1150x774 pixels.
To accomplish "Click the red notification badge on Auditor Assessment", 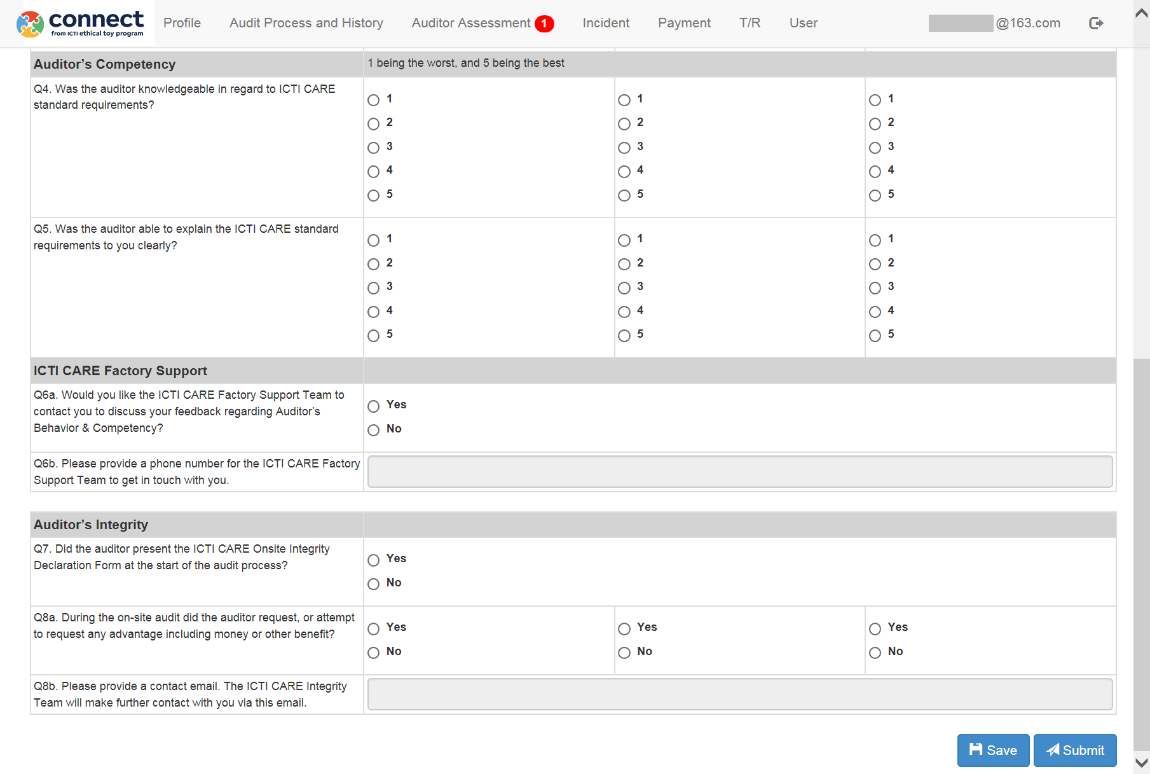I will (544, 24).
